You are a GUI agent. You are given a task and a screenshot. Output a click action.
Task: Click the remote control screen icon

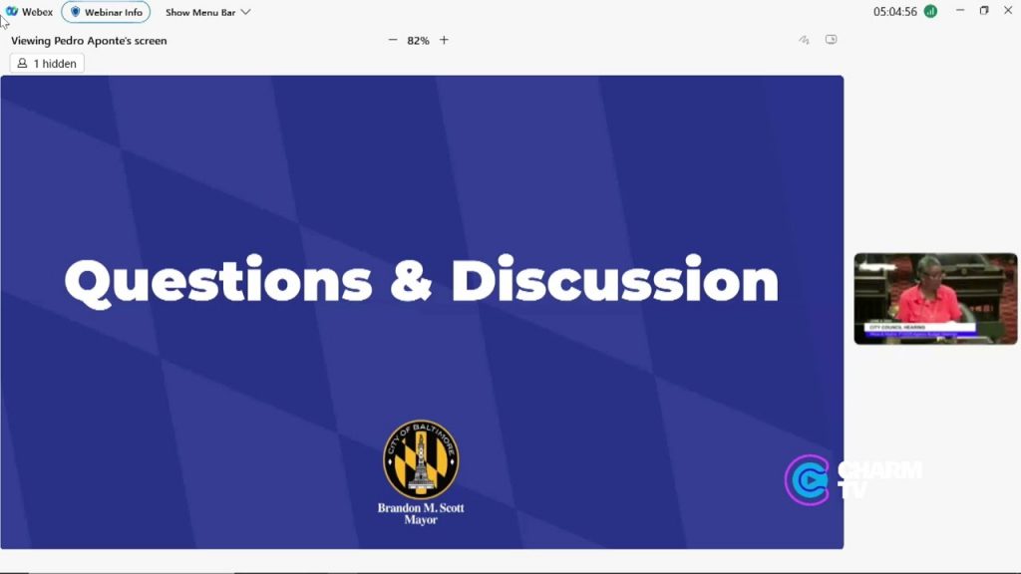(831, 39)
